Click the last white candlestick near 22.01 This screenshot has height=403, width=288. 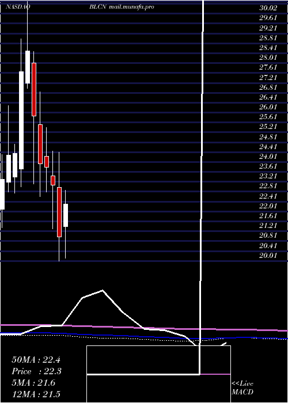(x=66, y=215)
